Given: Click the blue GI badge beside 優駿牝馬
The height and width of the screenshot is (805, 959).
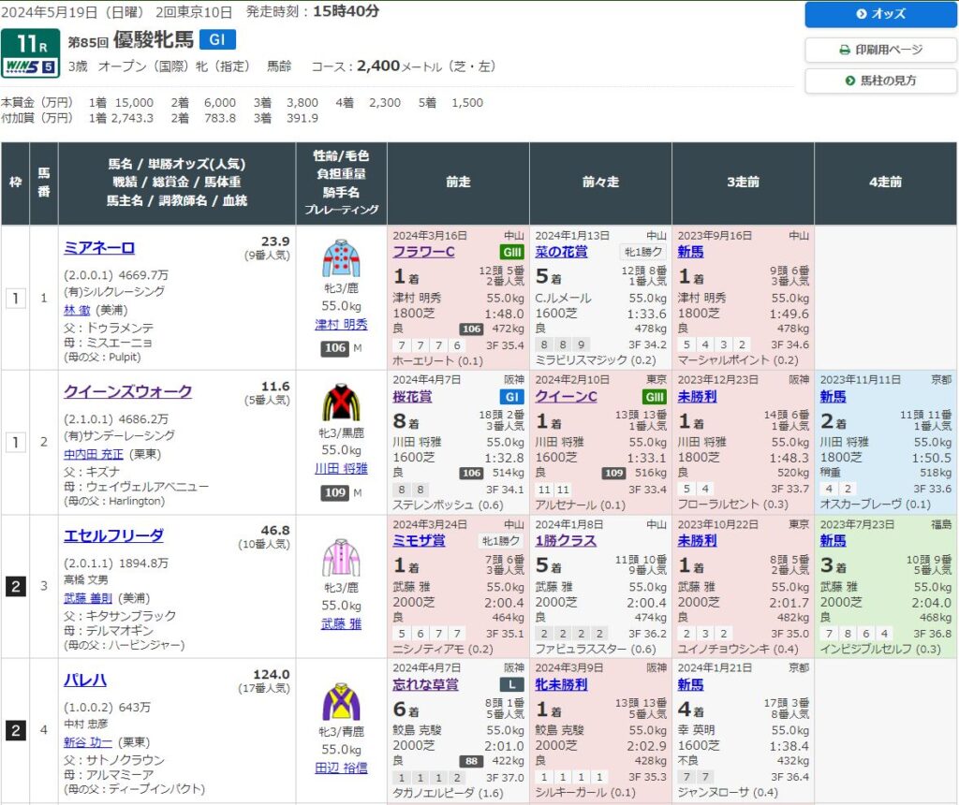Looking at the screenshot, I should [217, 39].
